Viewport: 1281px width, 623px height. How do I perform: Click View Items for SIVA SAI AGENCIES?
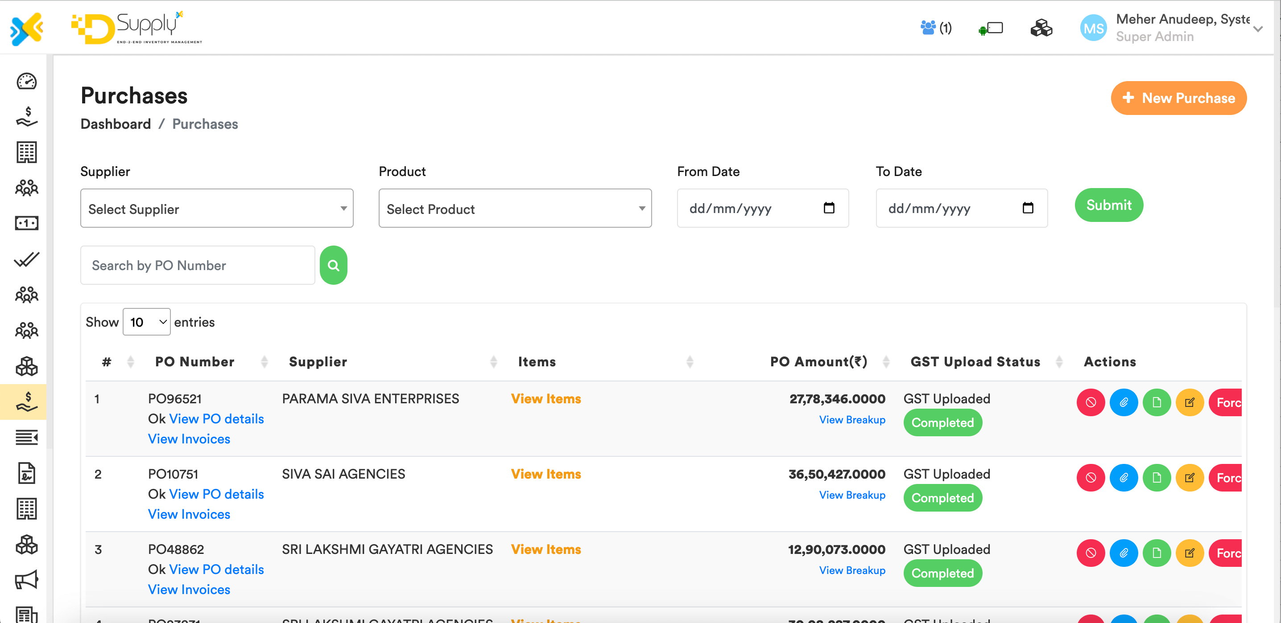tap(546, 474)
